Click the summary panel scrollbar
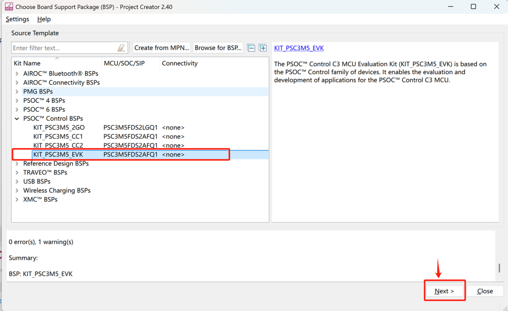This screenshot has width=508, height=311. [x=499, y=268]
